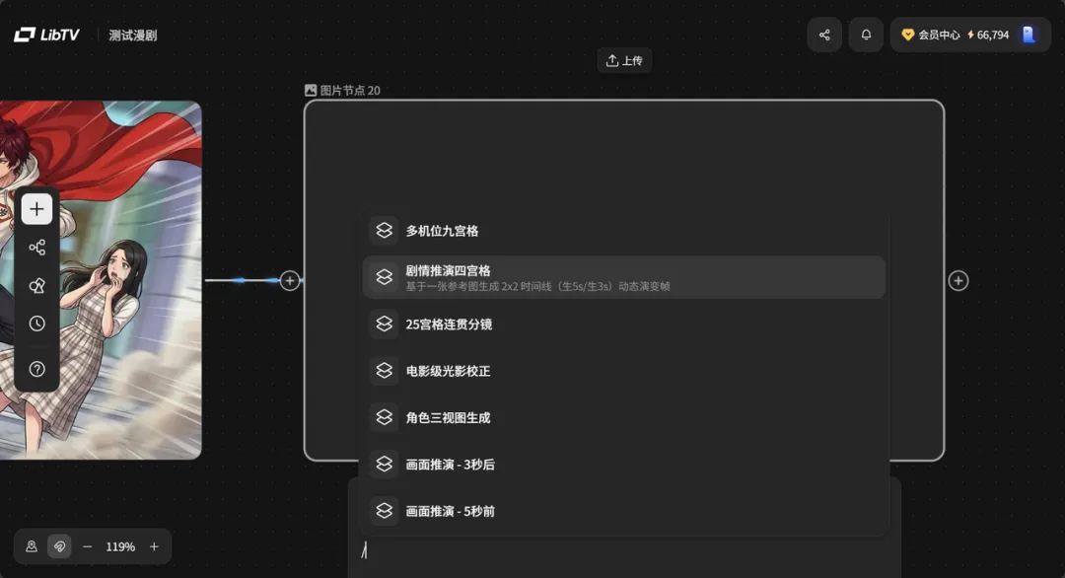Click the plus add-node sidebar button
1065x578 pixels.
pos(36,208)
